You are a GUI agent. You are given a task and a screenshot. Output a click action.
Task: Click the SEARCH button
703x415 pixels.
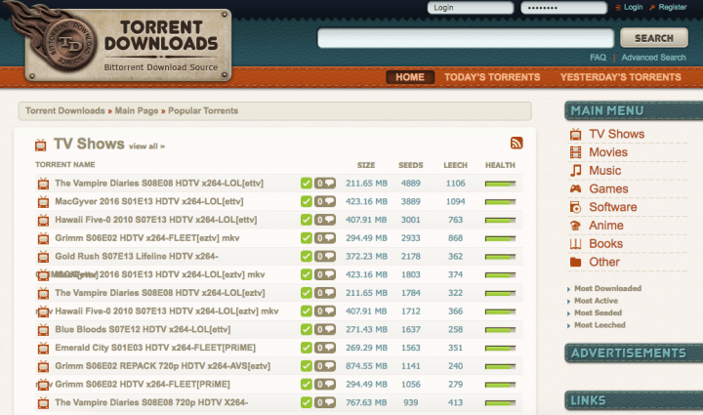tap(653, 38)
